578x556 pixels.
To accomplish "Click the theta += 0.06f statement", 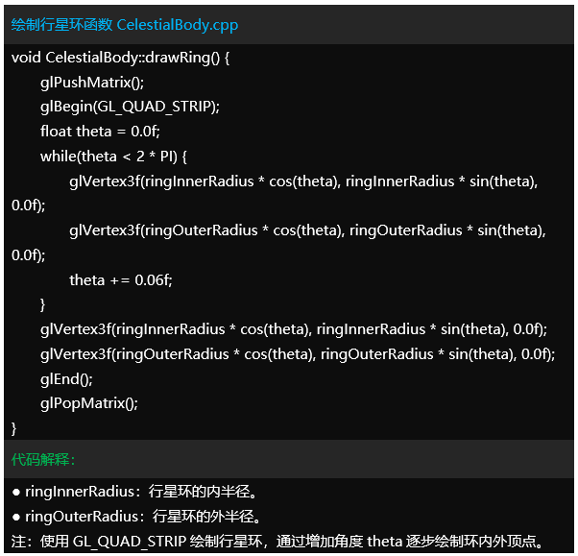I will pyautogui.click(x=121, y=280).
